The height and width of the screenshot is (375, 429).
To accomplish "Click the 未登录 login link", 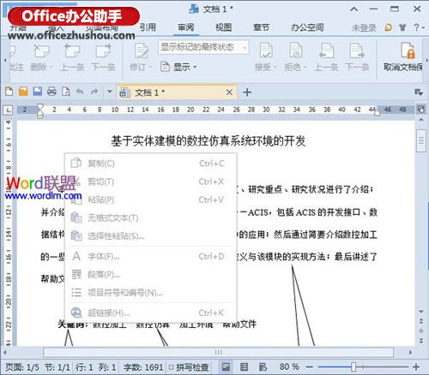I will pyautogui.click(x=364, y=27).
